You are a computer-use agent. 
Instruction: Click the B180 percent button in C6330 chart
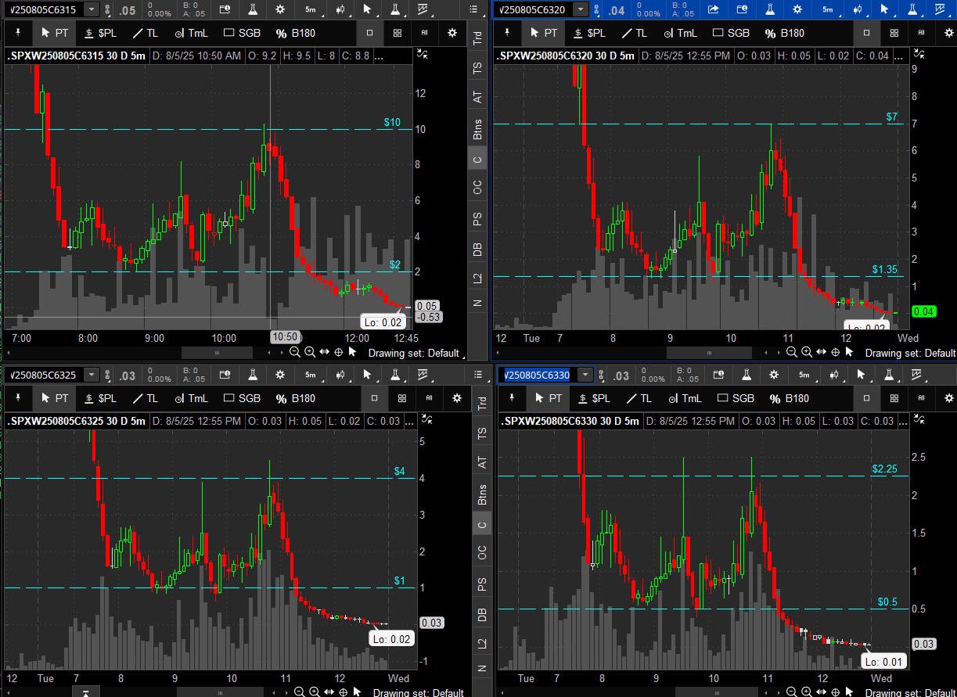point(789,398)
